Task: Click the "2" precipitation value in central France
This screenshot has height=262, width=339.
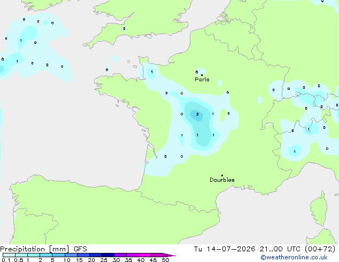Action: (197, 114)
